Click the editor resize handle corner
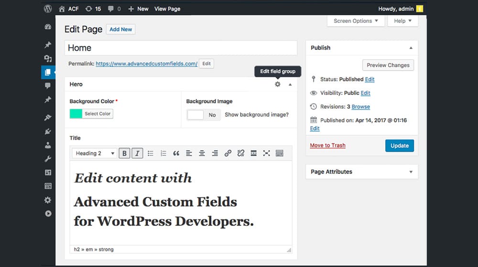The width and height of the screenshot is (478, 267). pyautogui.click(x=289, y=250)
